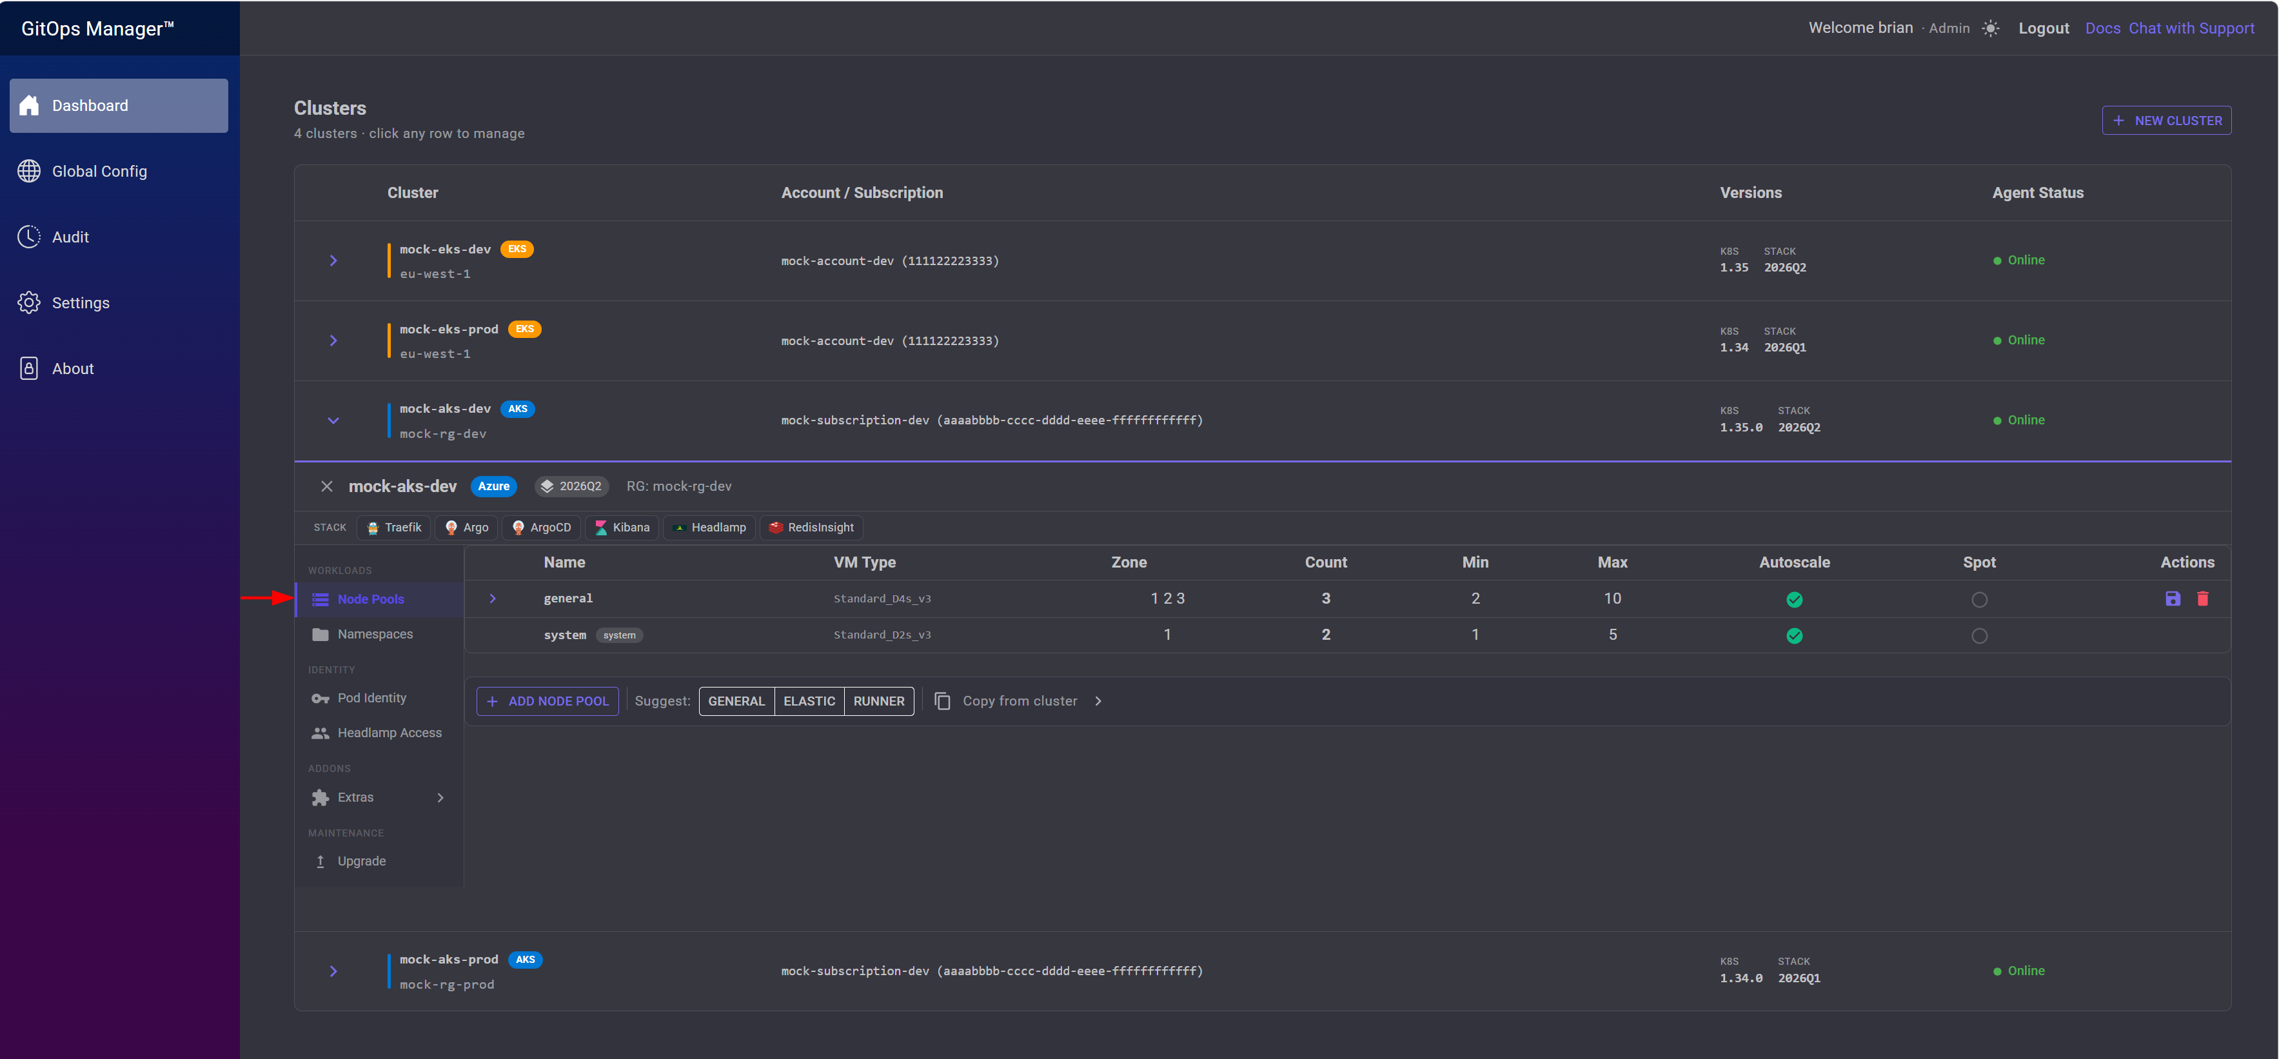Viewport: 2279px width, 1059px height.
Task: Toggle autoscale for general node pool
Action: point(1794,600)
